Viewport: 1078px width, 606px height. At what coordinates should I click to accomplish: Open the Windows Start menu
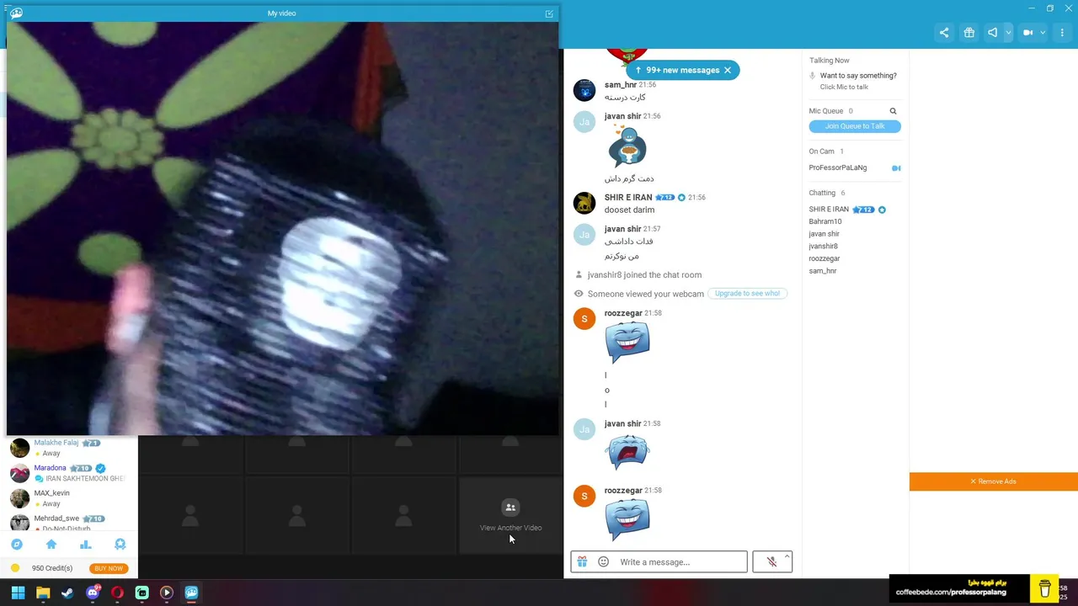click(18, 593)
